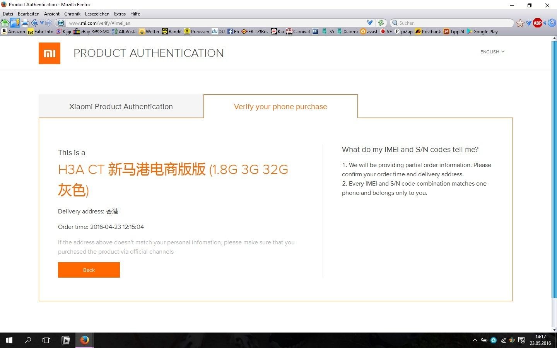Open the AltaVista bookmark

[x=124, y=31]
